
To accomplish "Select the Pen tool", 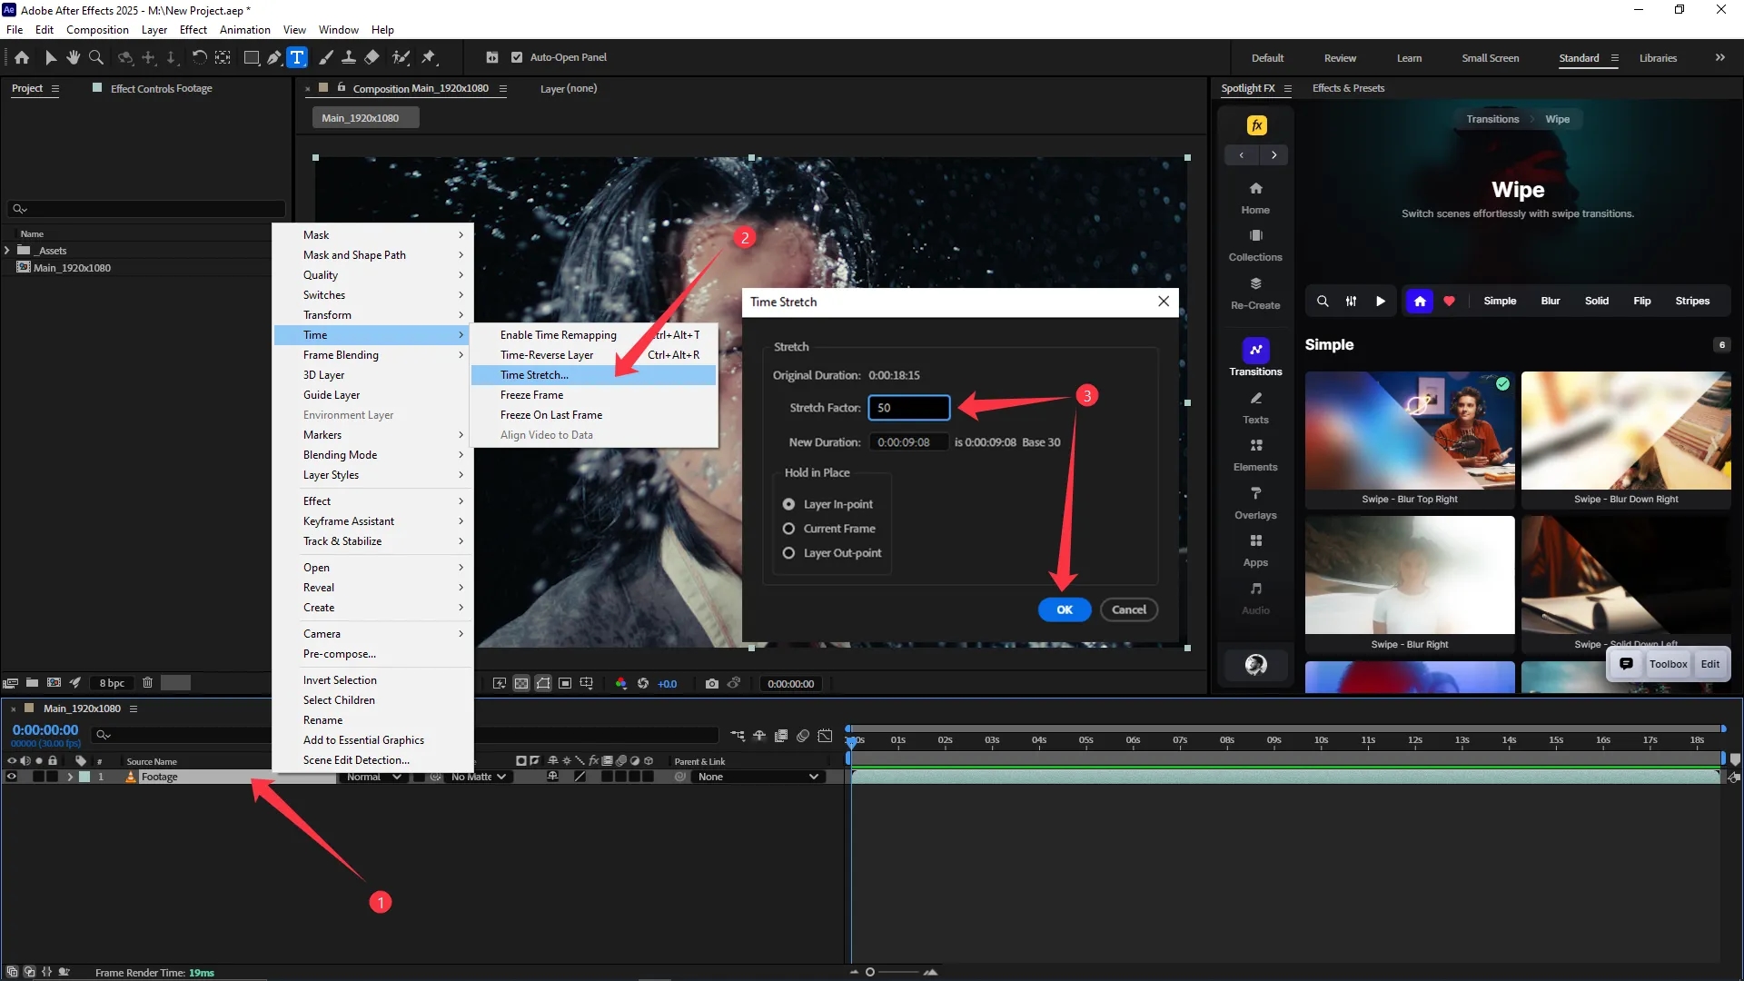I will (273, 57).
